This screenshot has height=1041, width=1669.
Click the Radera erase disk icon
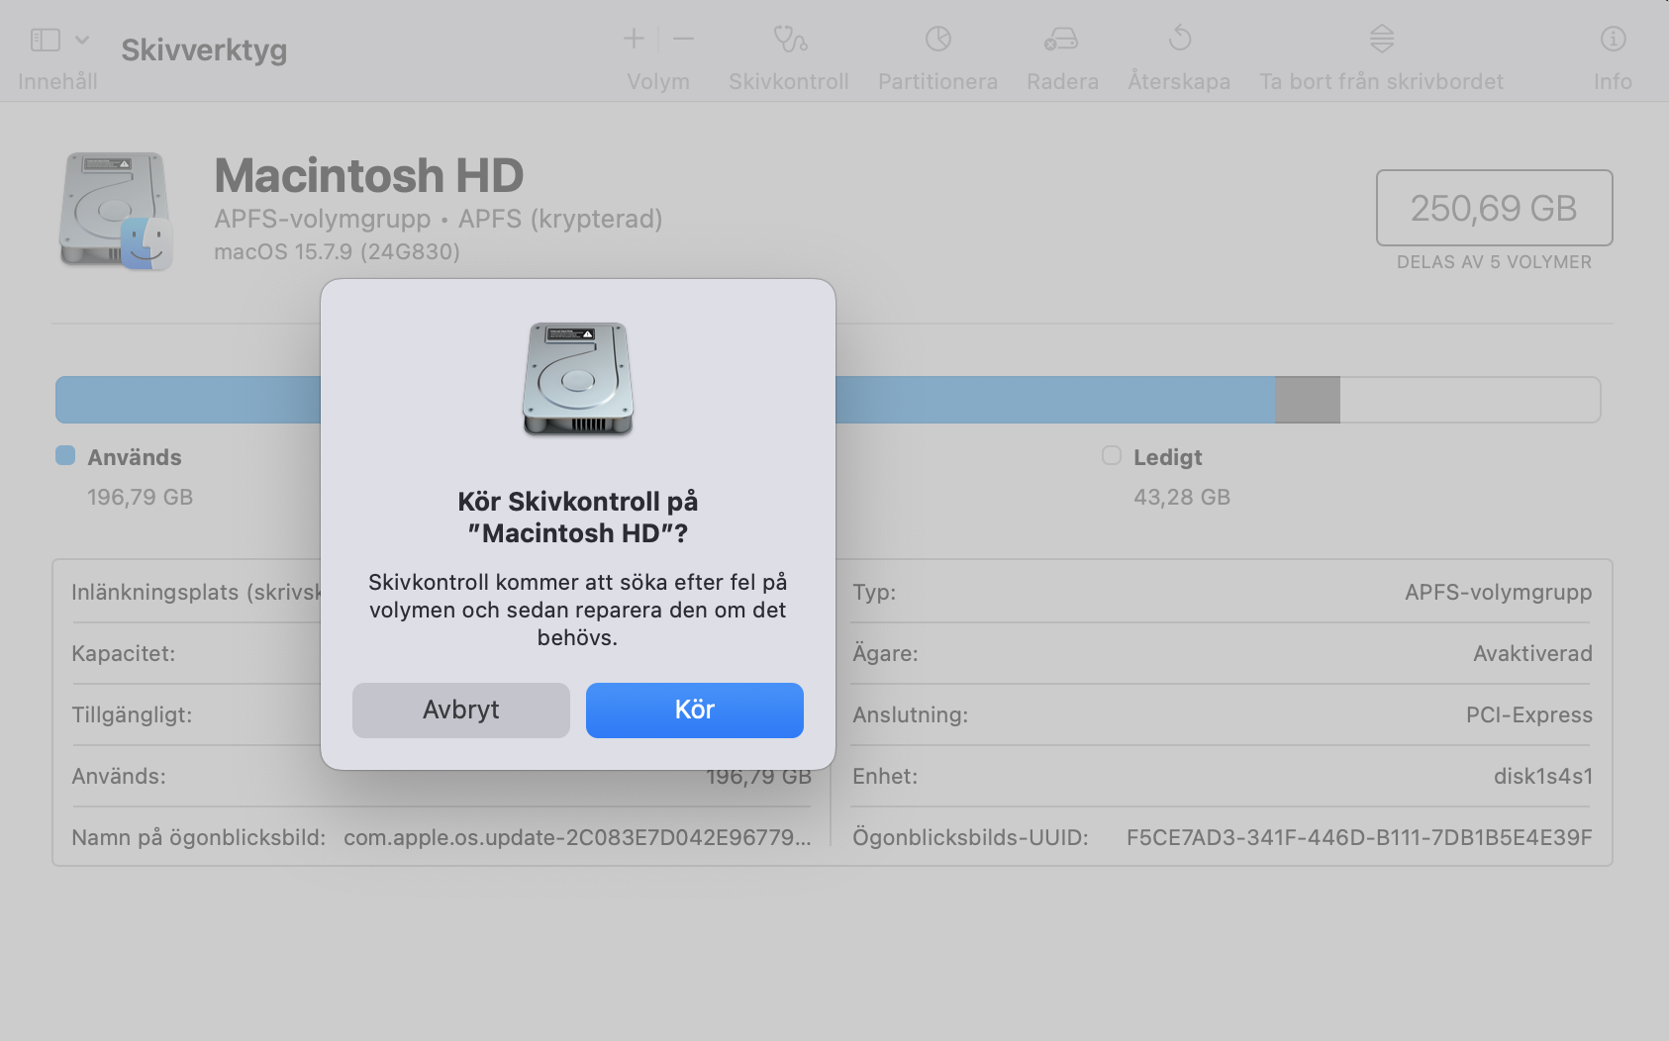(x=1061, y=39)
